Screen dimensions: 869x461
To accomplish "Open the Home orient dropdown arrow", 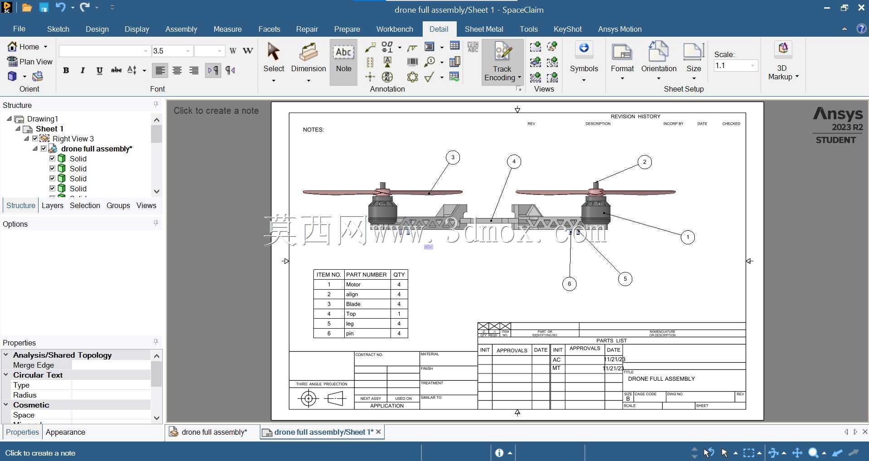I will (x=45, y=47).
